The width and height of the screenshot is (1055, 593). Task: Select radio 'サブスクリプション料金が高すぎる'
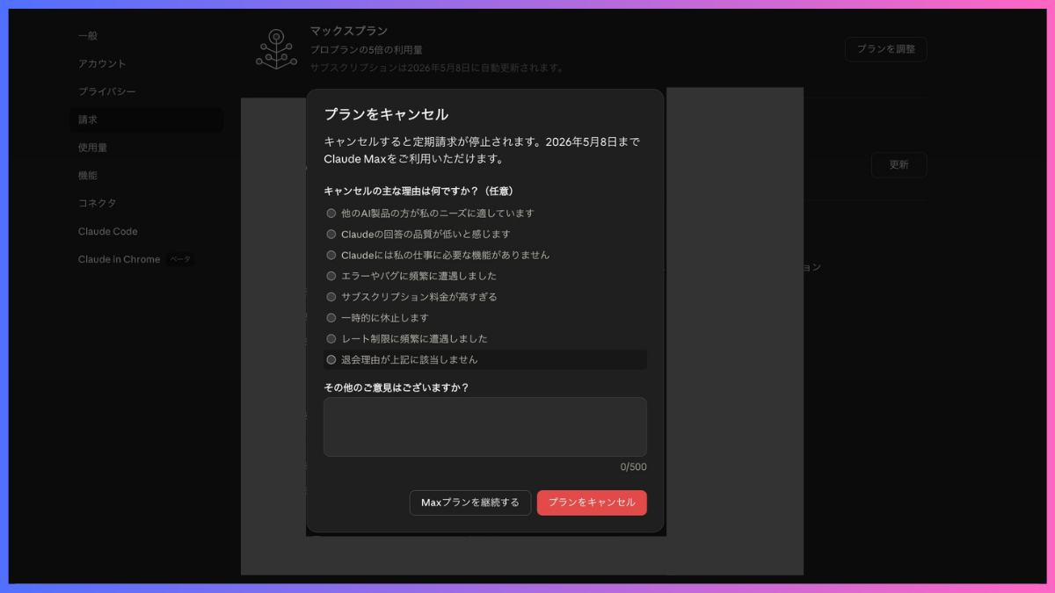(331, 297)
